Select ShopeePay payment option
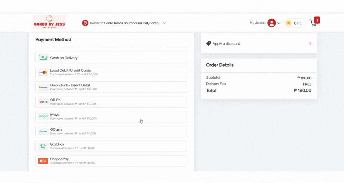This screenshot has width=344, height=183. [111, 161]
